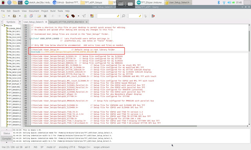
Task: Click 'encoding: UTF-8' in status bar
Action: click(67, 147)
